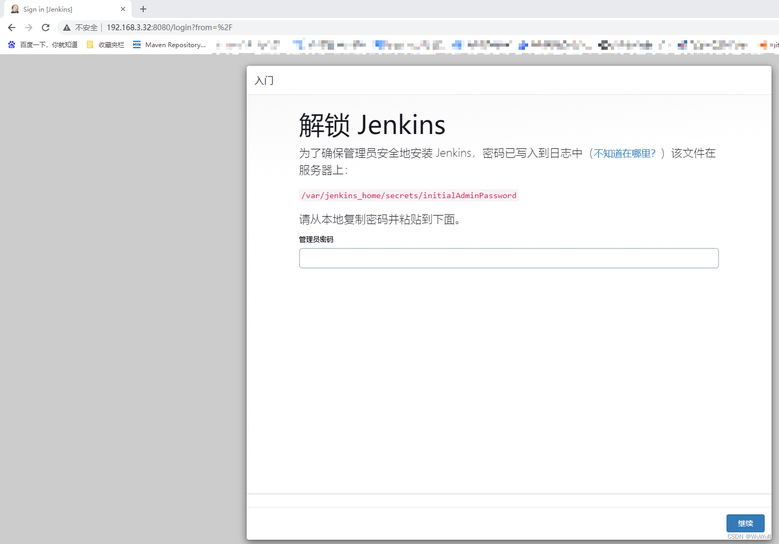
Task: Click the Jenkins favicon on the tab
Action: tap(15, 9)
